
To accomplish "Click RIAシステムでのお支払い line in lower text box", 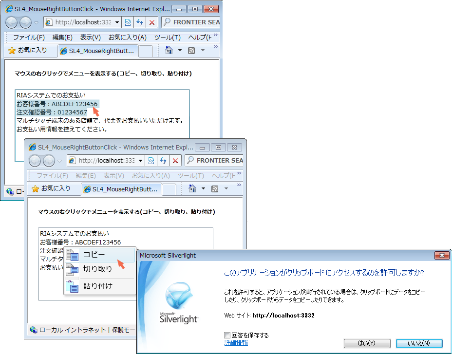I will (75, 234).
